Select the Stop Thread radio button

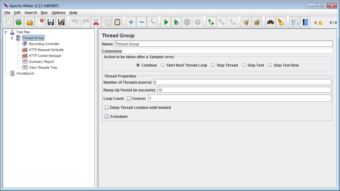coord(213,65)
